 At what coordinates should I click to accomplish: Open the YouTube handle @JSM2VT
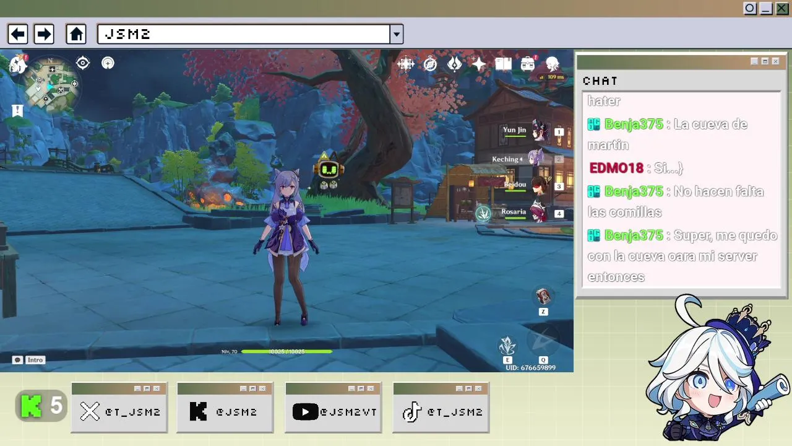[348, 412]
